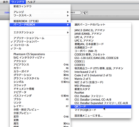The height and width of the screenshot is (127, 139).
Task: Uncheck the ツール panel option
Action: tap(40, 49)
